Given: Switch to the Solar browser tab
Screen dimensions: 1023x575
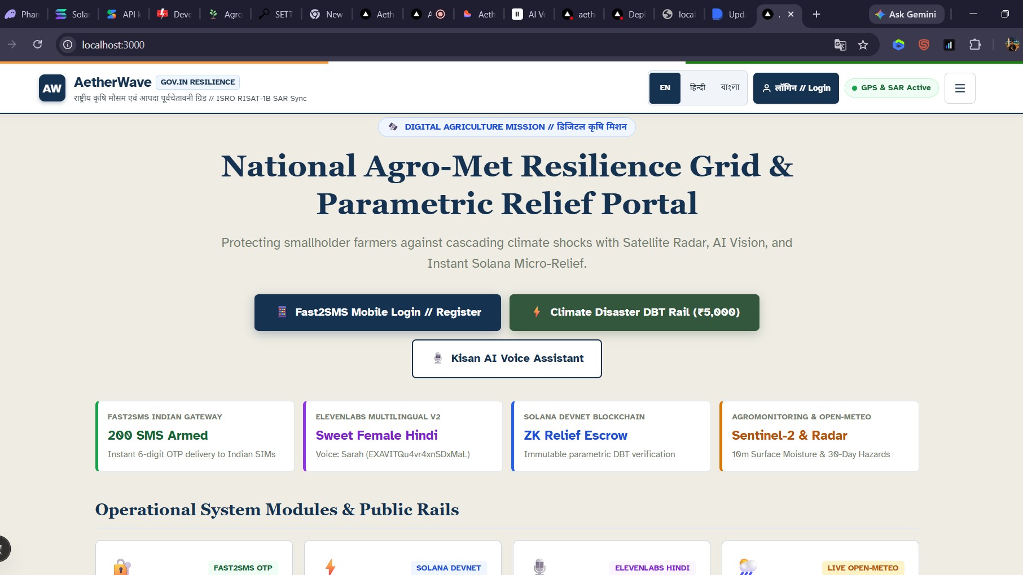Looking at the screenshot, I should point(73,14).
